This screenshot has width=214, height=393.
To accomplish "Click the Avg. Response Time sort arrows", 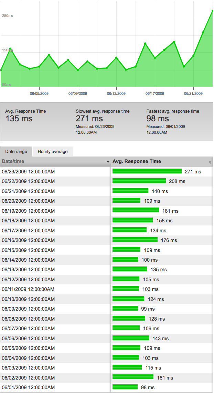I will point(210,162).
